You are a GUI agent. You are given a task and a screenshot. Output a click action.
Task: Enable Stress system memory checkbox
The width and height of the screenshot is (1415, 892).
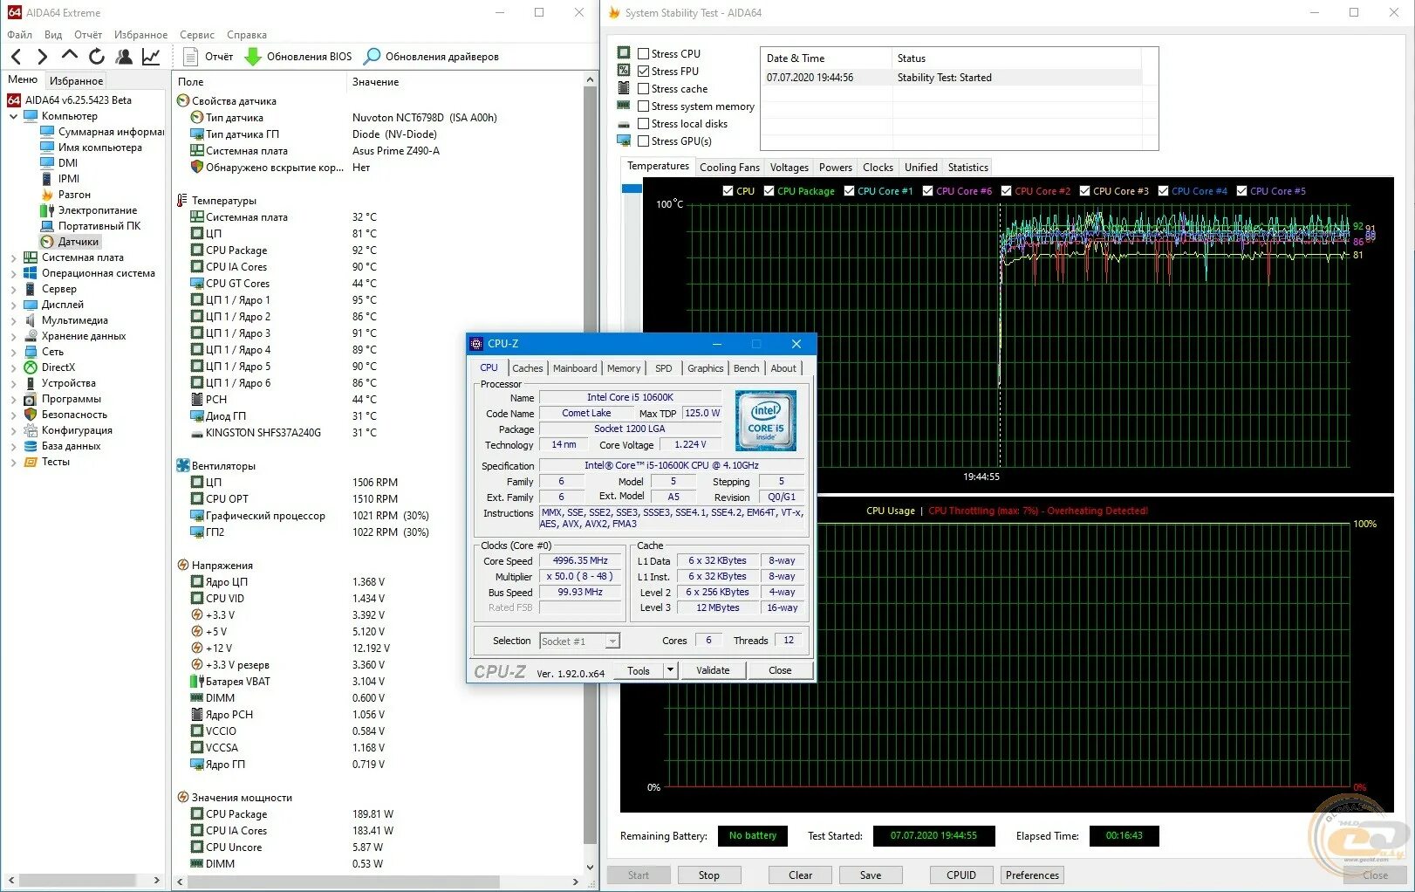[x=643, y=106]
